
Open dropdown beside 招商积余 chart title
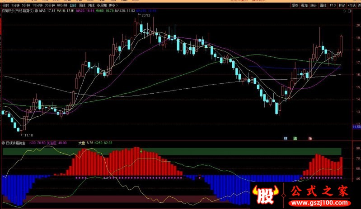[37, 11]
